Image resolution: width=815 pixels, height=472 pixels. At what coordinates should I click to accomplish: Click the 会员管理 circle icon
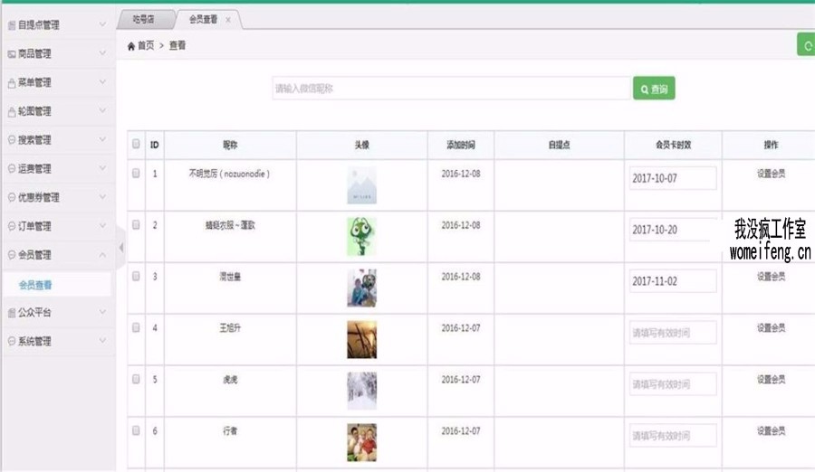click(x=12, y=254)
